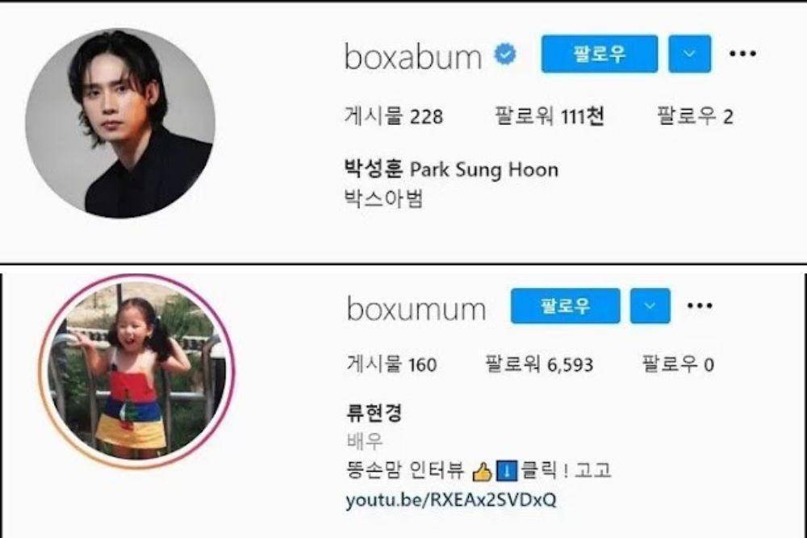Click the verified badge next to boxabum
The image size is (807, 538).
coord(505,54)
